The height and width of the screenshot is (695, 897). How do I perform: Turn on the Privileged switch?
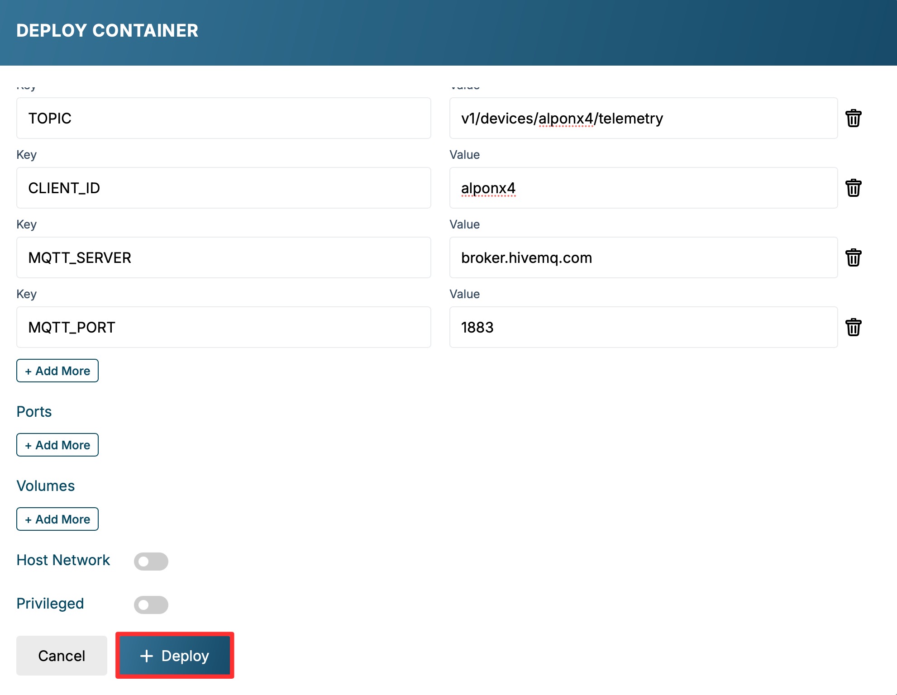coord(151,605)
